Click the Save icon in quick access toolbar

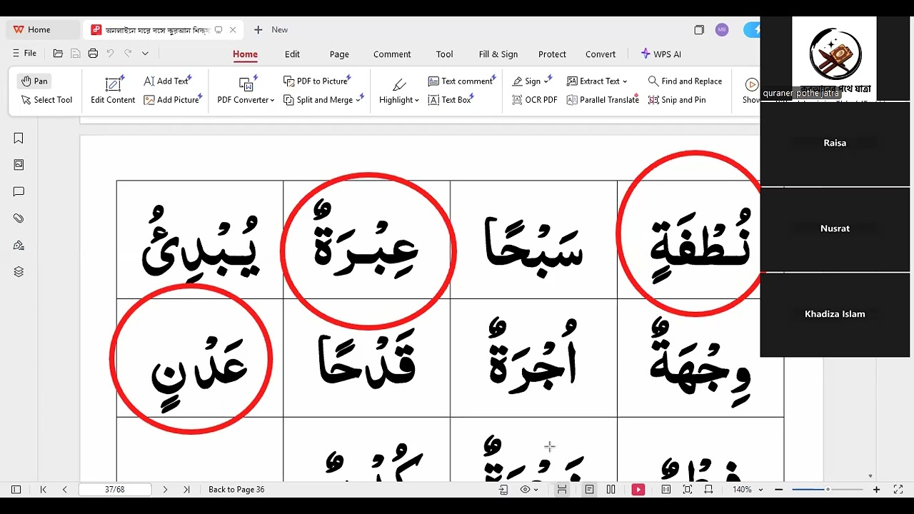click(x=76, y=54)
